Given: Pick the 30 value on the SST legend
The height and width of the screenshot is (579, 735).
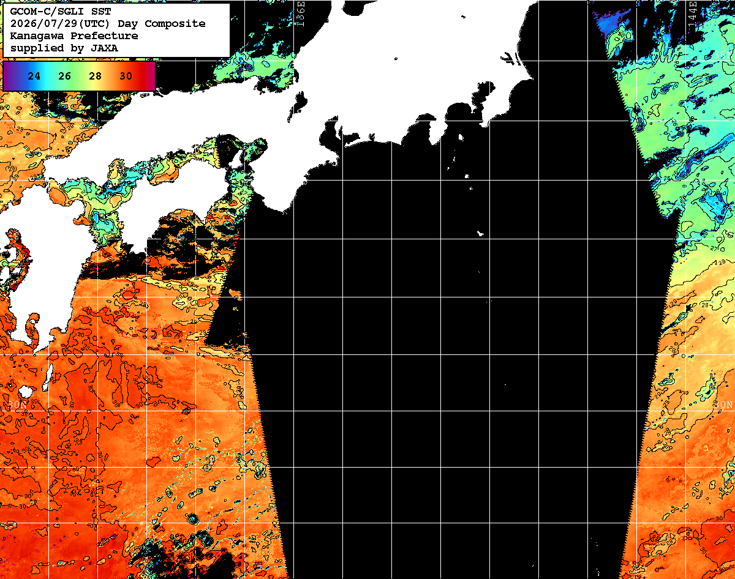Looking at the screenshot, I should 126,77.
